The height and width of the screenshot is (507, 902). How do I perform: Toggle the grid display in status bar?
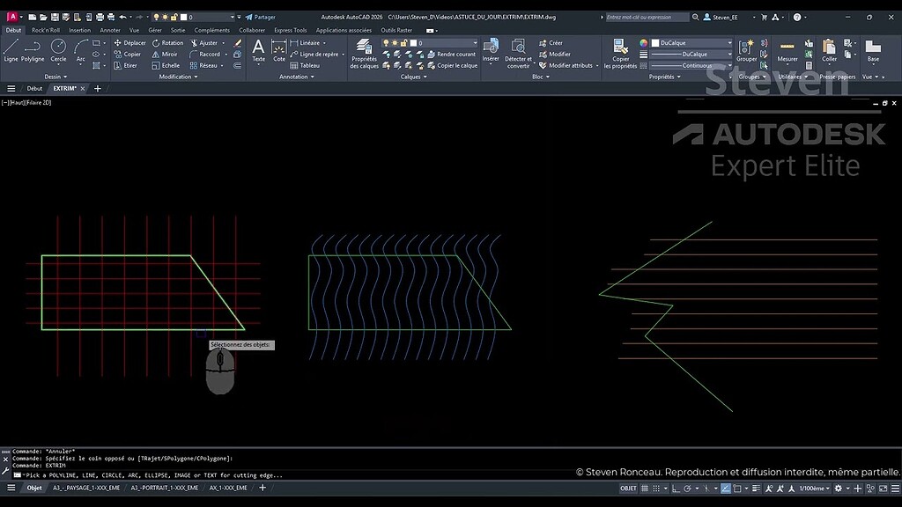pos(644,487)
